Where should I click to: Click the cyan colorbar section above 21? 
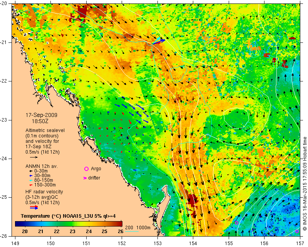pos(41,224)
